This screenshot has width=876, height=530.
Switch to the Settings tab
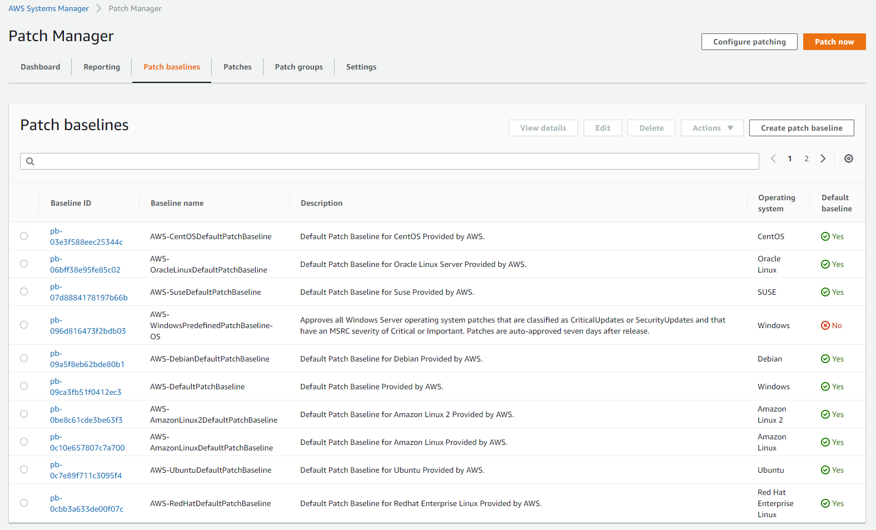pyautogui.click(x=361, y=67)
